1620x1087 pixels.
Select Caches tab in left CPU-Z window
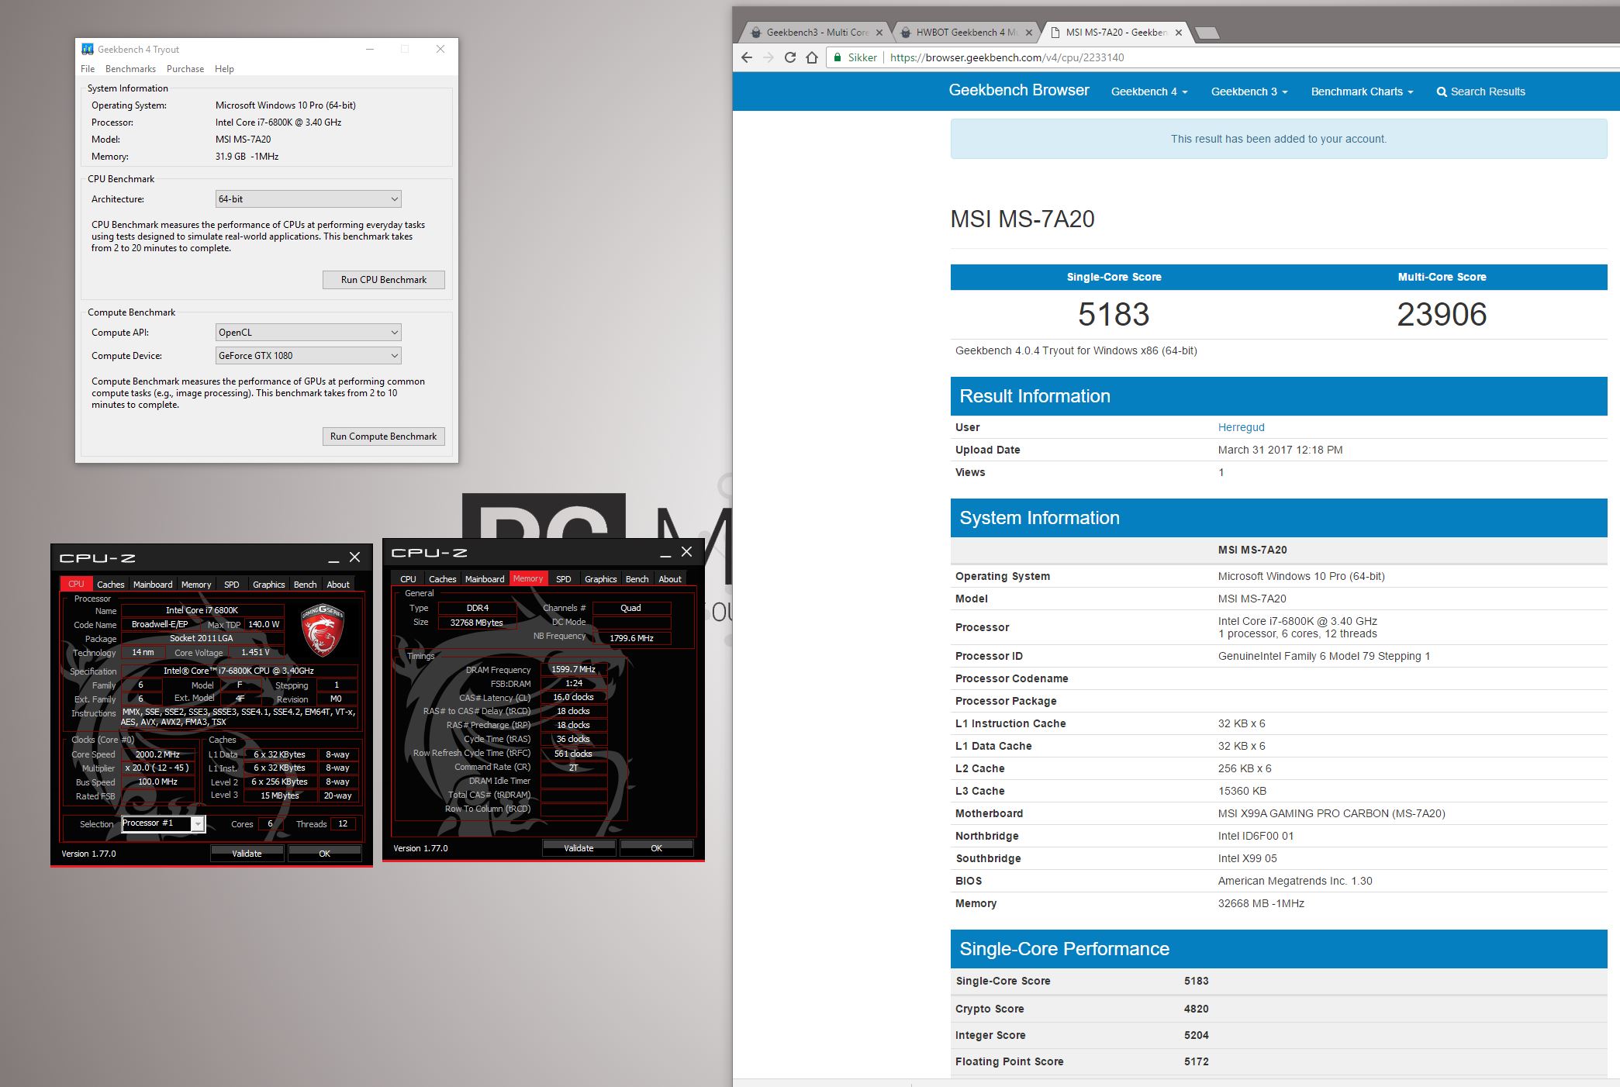(x=110, y=585)
